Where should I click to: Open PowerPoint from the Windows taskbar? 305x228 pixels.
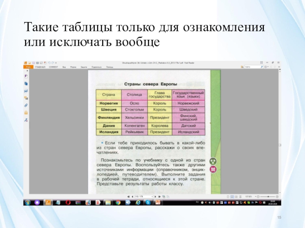pos(157,203)
